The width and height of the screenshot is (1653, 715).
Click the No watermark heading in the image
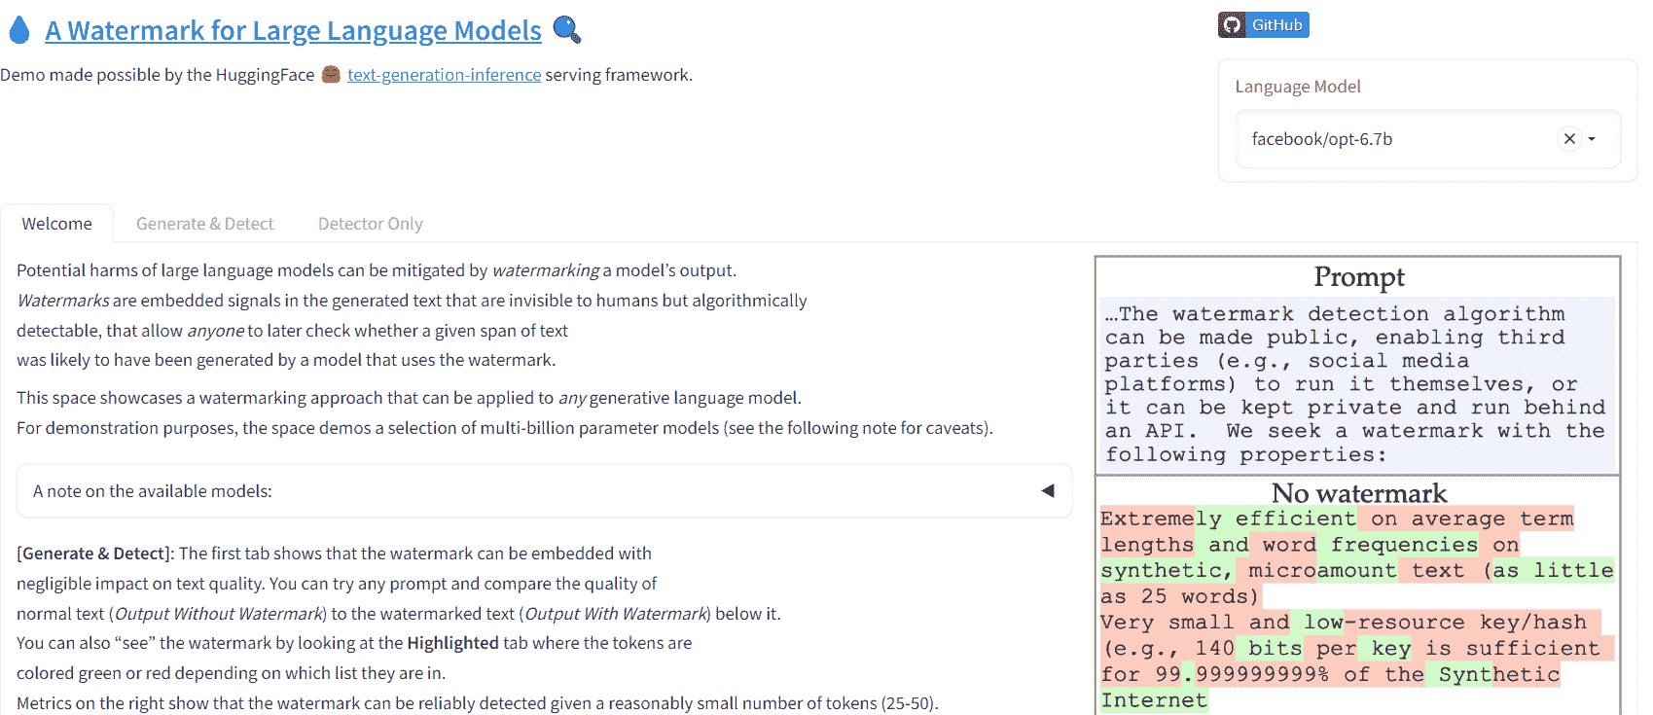(1359, 492)
